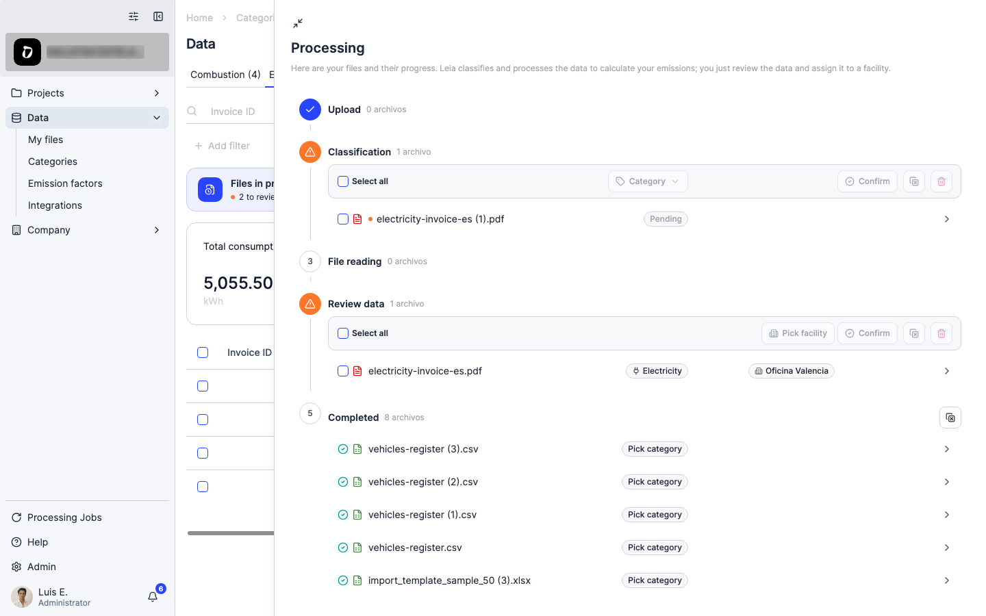Open Emission factors in the sidebar
This screenshot has height=616, width=986.
click(65, 183)
